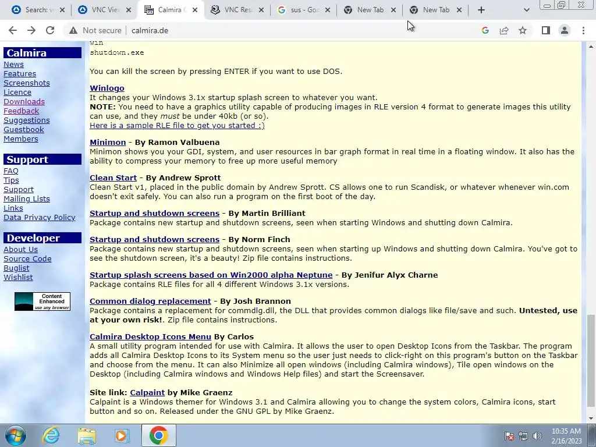Open the Members link
This screenshot has width=596, height=447.
[x=21, y=139]
